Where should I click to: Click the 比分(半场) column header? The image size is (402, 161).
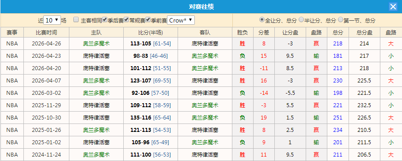(x=151, y=33)
